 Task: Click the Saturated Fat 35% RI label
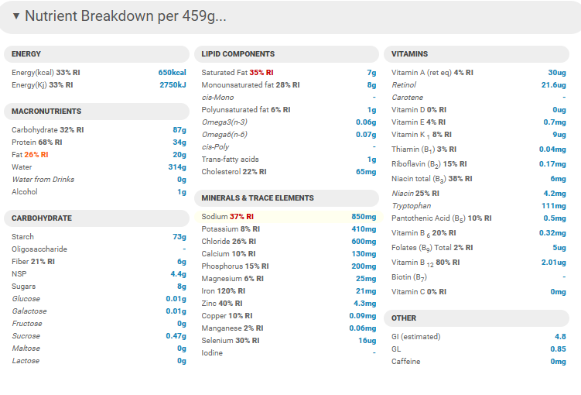tap(238, 73)
